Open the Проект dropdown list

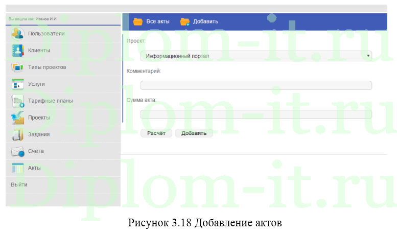[x=255, y=56]
